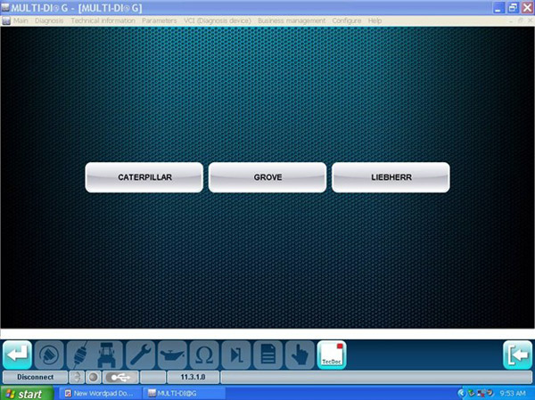This screenshot has width=535, height=400.
Task: Click the Windows Start button
Action: (x=27, y=392)
